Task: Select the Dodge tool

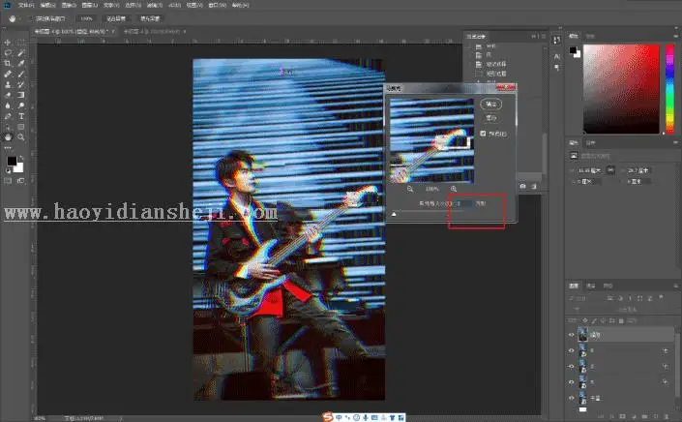Action: (x=21, y=105)
